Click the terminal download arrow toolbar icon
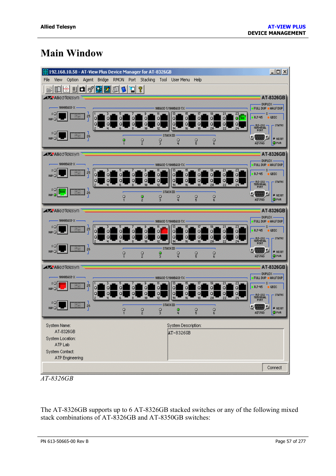This screenshot has width=336, height=476. coord(132,89)
